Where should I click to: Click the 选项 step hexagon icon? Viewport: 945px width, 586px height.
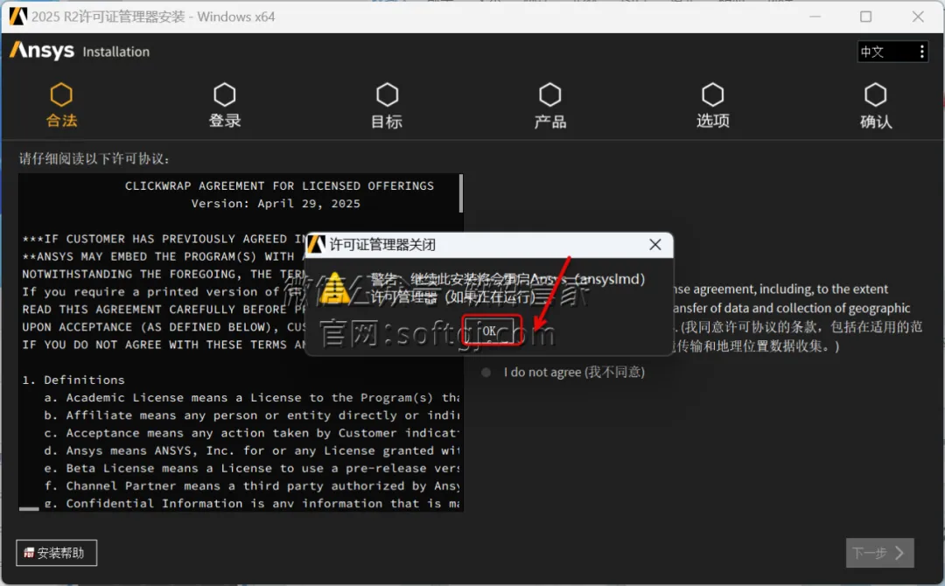coord(712,94)
